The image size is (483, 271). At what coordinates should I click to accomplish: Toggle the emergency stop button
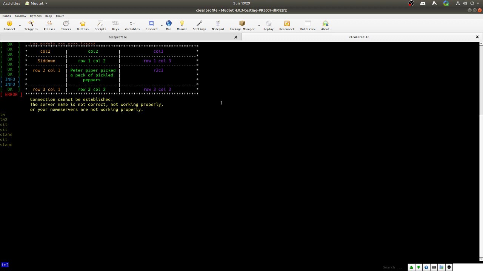click(449, 267)
